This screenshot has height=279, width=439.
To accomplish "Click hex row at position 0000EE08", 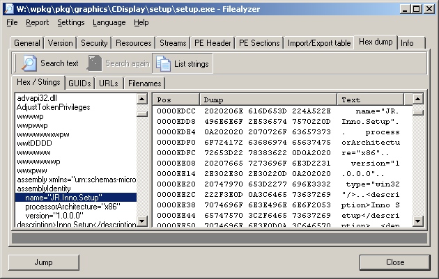I will [282, 163].
